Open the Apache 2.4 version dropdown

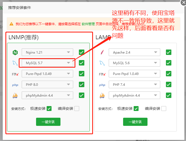pyautogui.click(x=134, y=52)
